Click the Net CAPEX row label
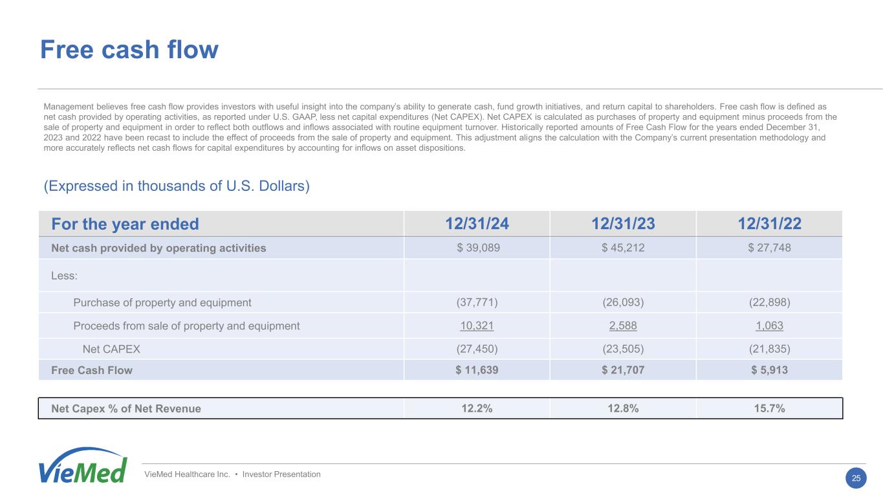 pos(111,349)
